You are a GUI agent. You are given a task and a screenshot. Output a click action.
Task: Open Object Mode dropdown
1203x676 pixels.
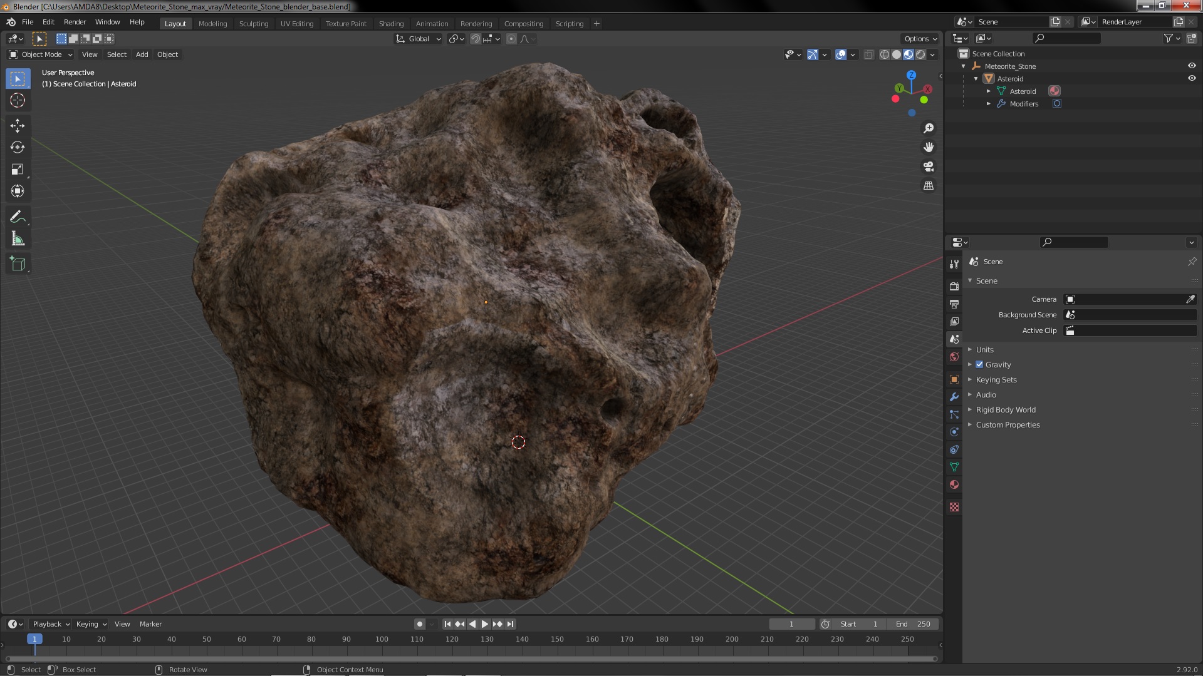pyautogui.click(x=41, y=54)
